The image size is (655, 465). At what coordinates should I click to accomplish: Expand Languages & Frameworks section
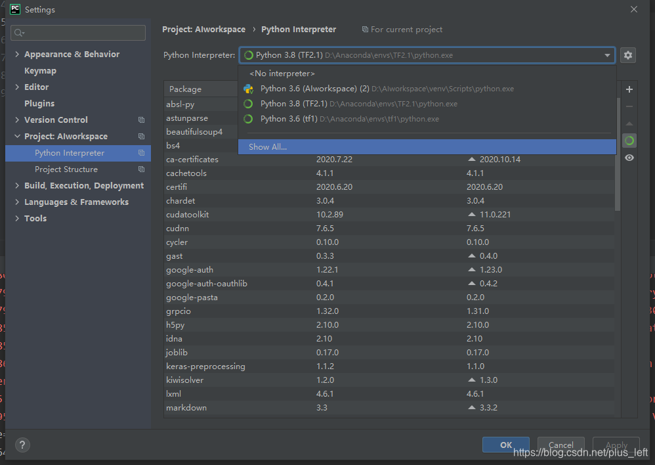(x=17, y=202)
